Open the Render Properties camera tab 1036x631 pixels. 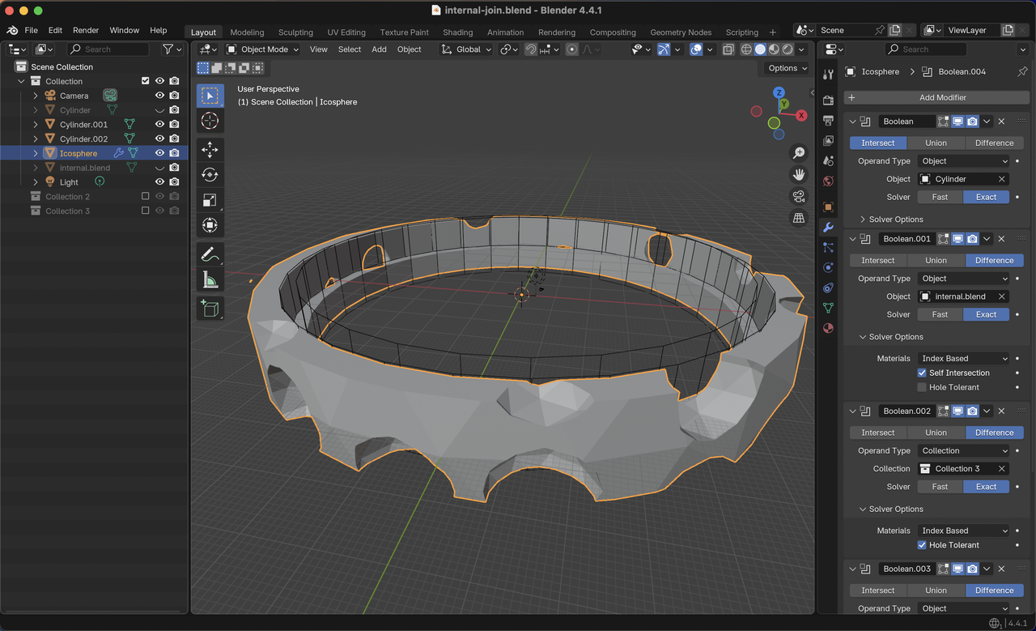(x=828, y=99)
